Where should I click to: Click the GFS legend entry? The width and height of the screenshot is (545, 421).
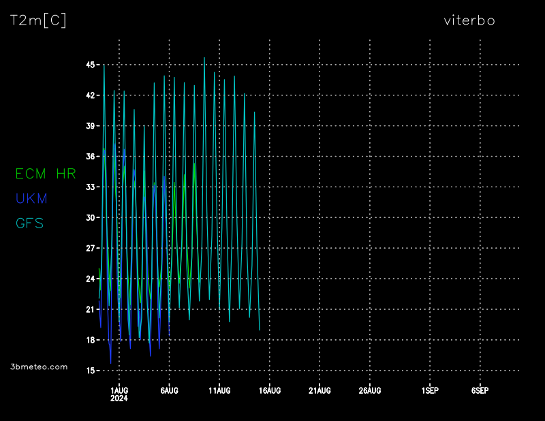[x=29, y=223]
